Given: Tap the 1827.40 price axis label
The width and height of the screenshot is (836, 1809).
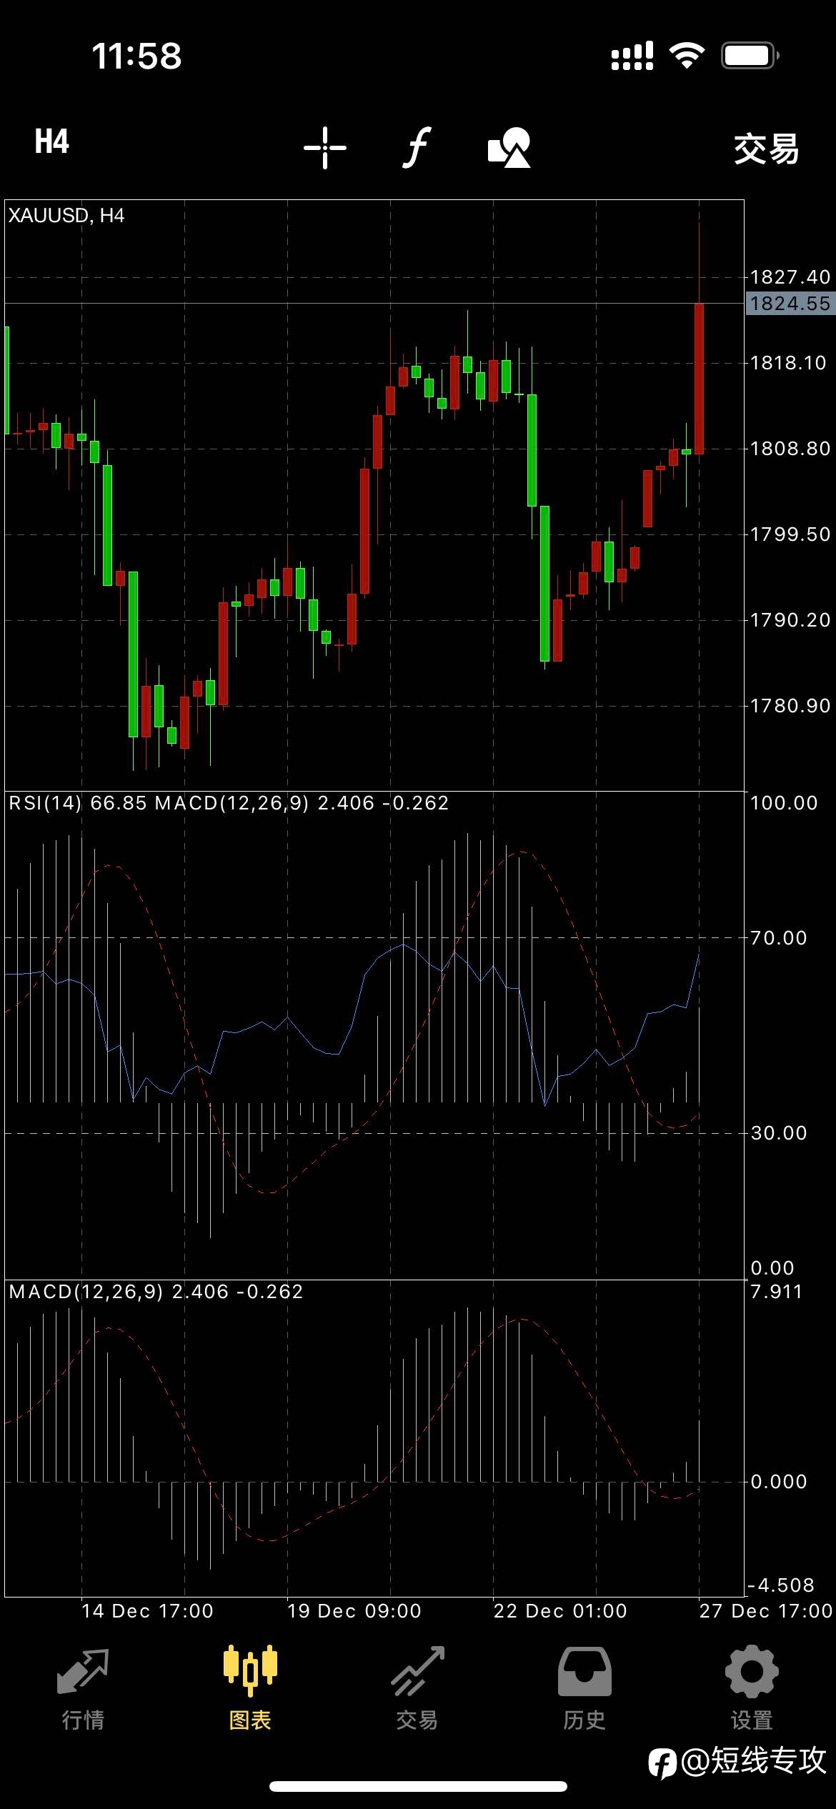Looking at the screenshot, I should (x=790, y=277).
